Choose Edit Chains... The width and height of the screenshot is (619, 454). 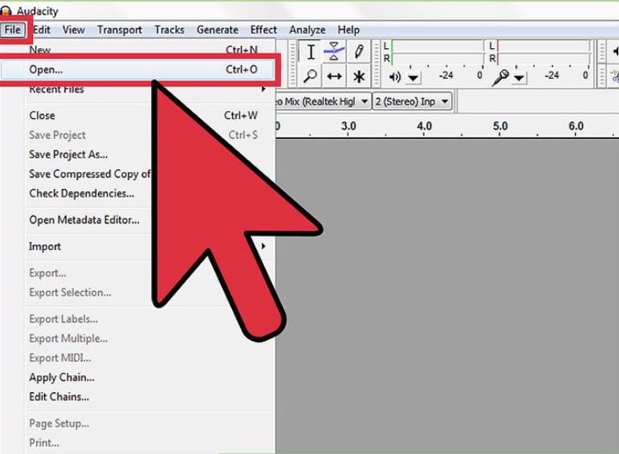tap(149, 396)
